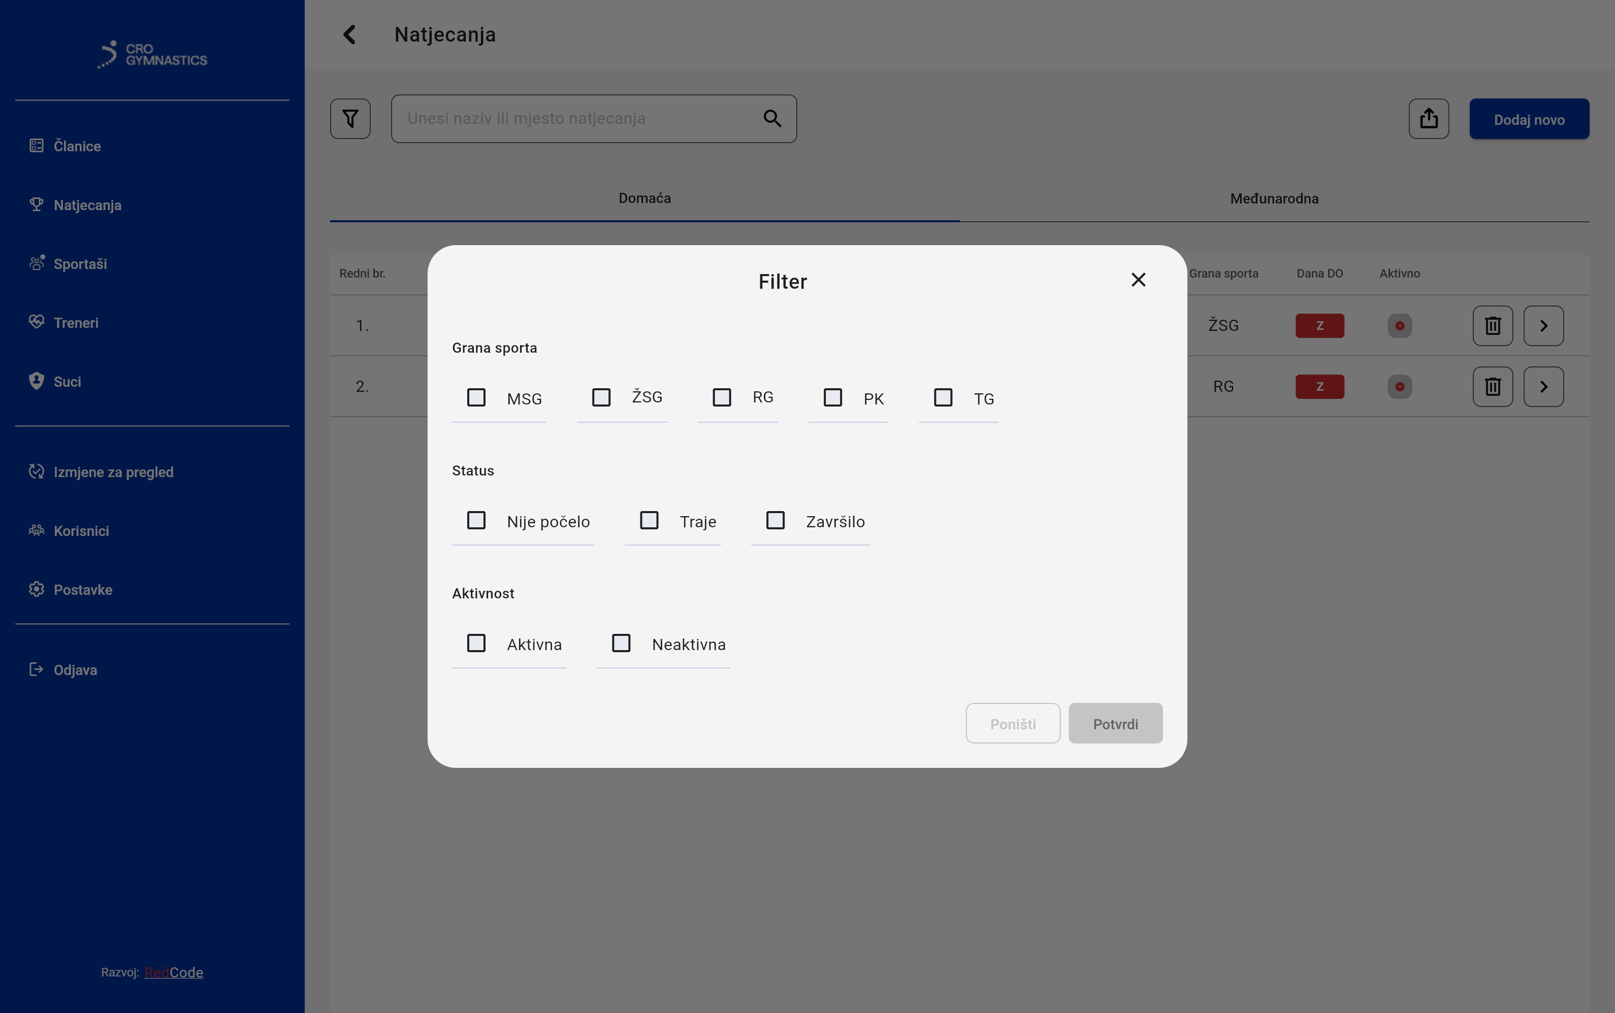Expand second row with chevron arrow
The image size is (1615, 1013).
1543,387
